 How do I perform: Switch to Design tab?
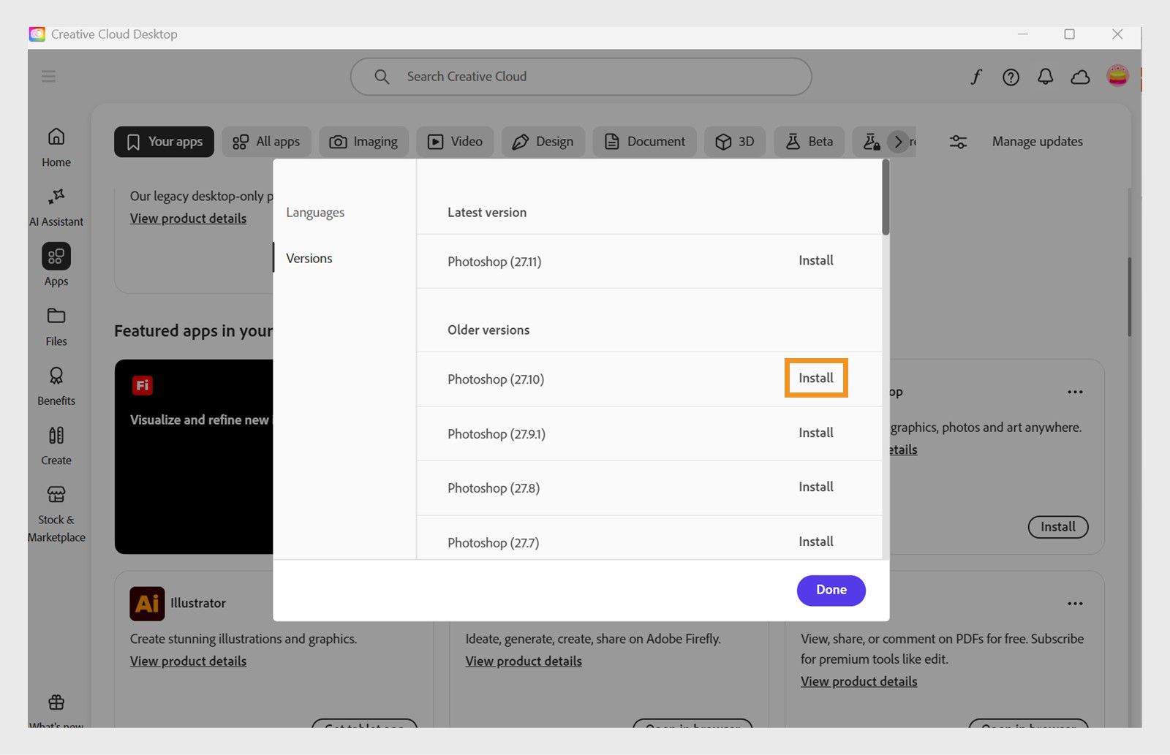pyautogui.click(x=543, y=142)
